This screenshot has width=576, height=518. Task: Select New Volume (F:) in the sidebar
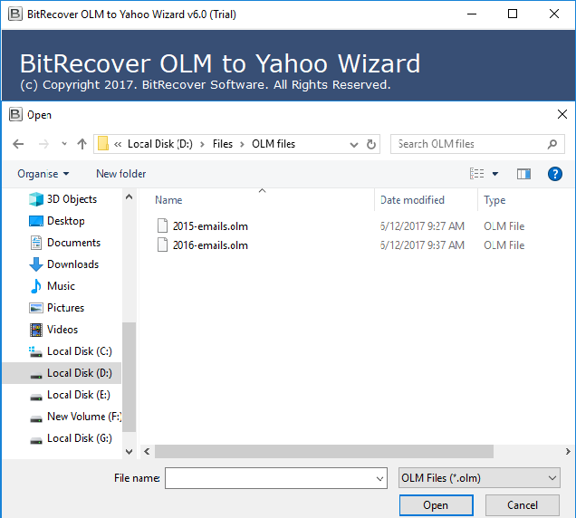pyautogui.click(x=84, y=417)
